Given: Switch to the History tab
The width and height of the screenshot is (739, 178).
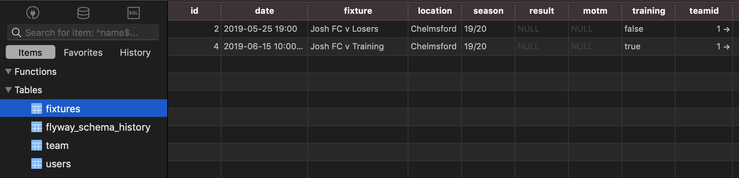Looking at the screenshot, I should pos(135,52).
